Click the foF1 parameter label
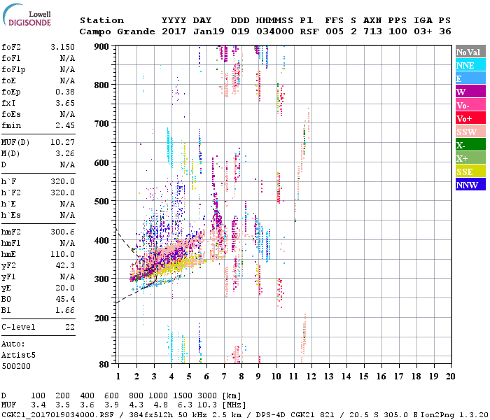Image resolution: width=490 pixels, height=420 pixels. 11,58
